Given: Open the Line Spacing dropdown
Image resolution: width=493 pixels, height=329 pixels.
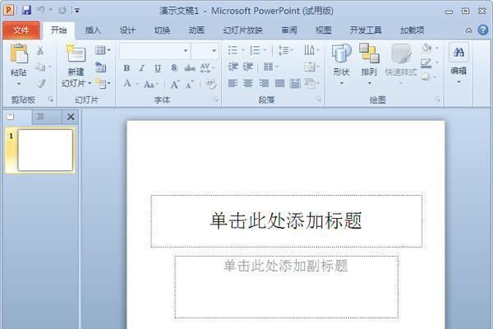Looking at the screenshot, I should pyautogui.click(x=286, y=50).
